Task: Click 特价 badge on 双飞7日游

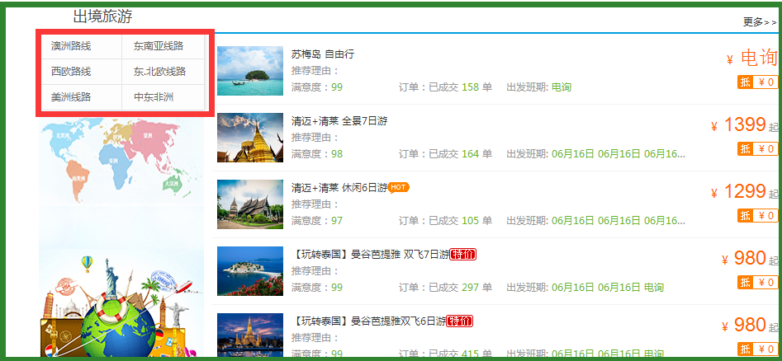Action: pyautogui.click(x=462, y=255)
